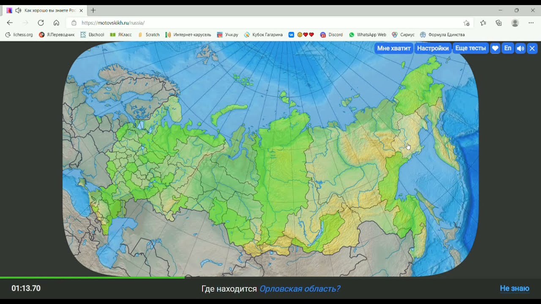Click the green quiz progress bar
541x304 pixels.
[92, 277]
